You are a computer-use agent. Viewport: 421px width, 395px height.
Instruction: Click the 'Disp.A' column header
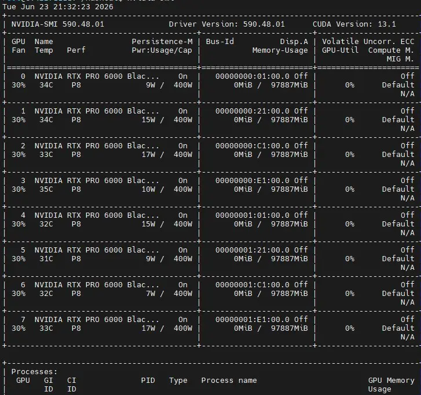(294, 42)
